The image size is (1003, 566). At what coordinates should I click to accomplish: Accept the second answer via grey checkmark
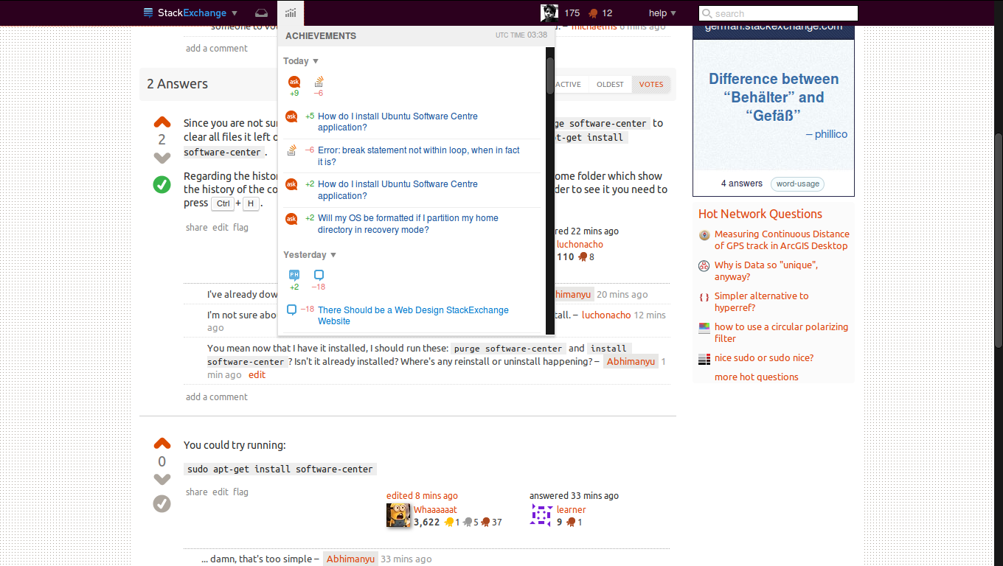[162, 504]
